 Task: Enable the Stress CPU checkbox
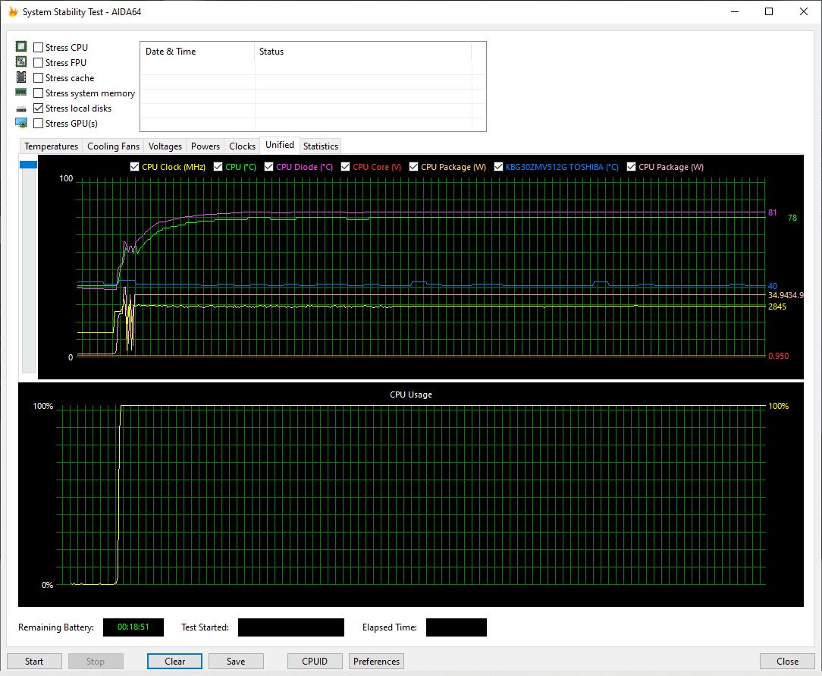tap(39, 48)
